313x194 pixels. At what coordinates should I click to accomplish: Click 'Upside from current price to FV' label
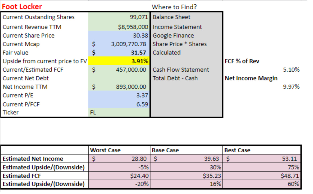[x=45, y=61]
